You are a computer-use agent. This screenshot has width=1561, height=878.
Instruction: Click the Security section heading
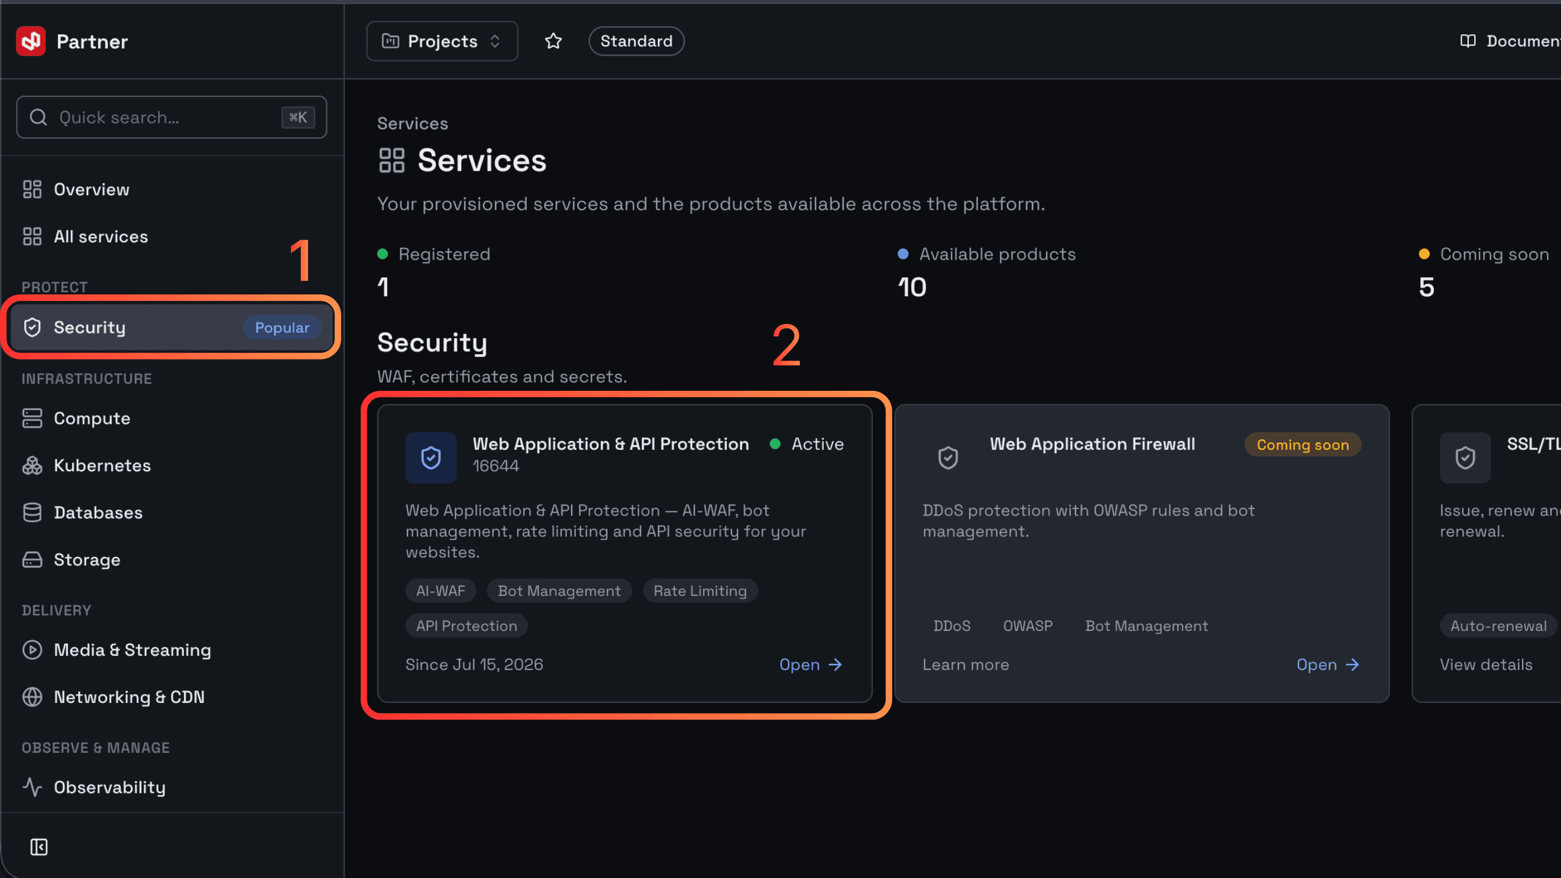point(432,343)
